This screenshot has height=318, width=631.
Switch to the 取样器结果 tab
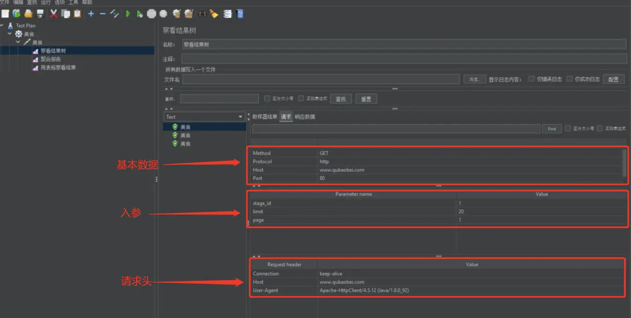(264, 117)
